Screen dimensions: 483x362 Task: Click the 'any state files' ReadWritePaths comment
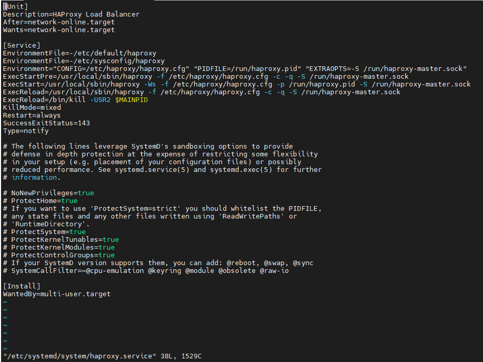pyautogui.click(x=150, y=216)
